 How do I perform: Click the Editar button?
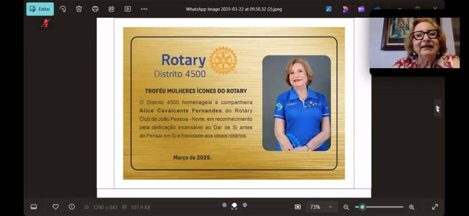pos(40,9)
